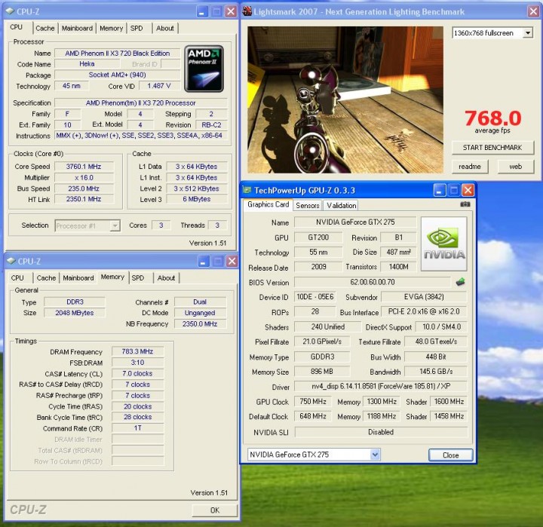
Task: Click the Close button in GPU-Z
Action: click(x=450, y=455)
